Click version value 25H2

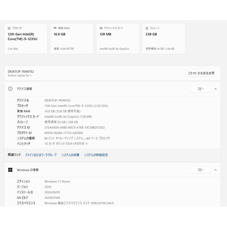click(48, 187)
